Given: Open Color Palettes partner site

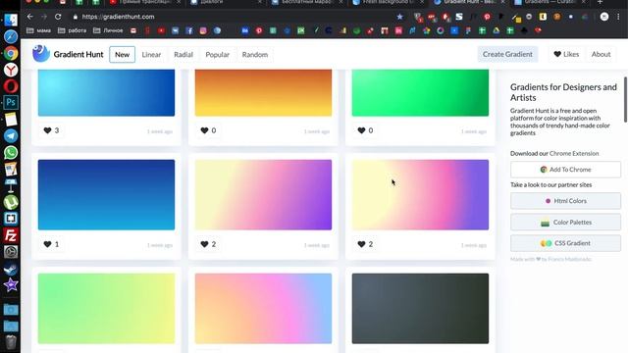Looking at the screenshot, I should click(x=565, y=223).
